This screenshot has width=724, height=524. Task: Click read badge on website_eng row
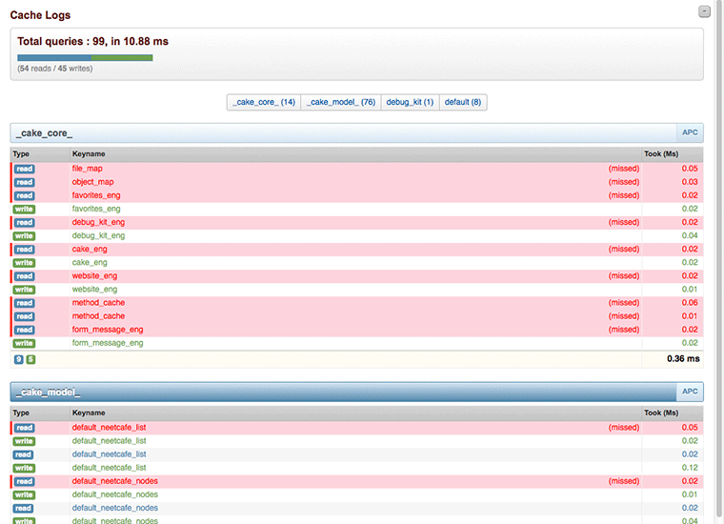(24, 276)
